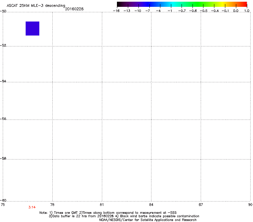The height and width of the screenshot is (222, 253).
Task: Click latitude label -58
Action: pos(3,158)
